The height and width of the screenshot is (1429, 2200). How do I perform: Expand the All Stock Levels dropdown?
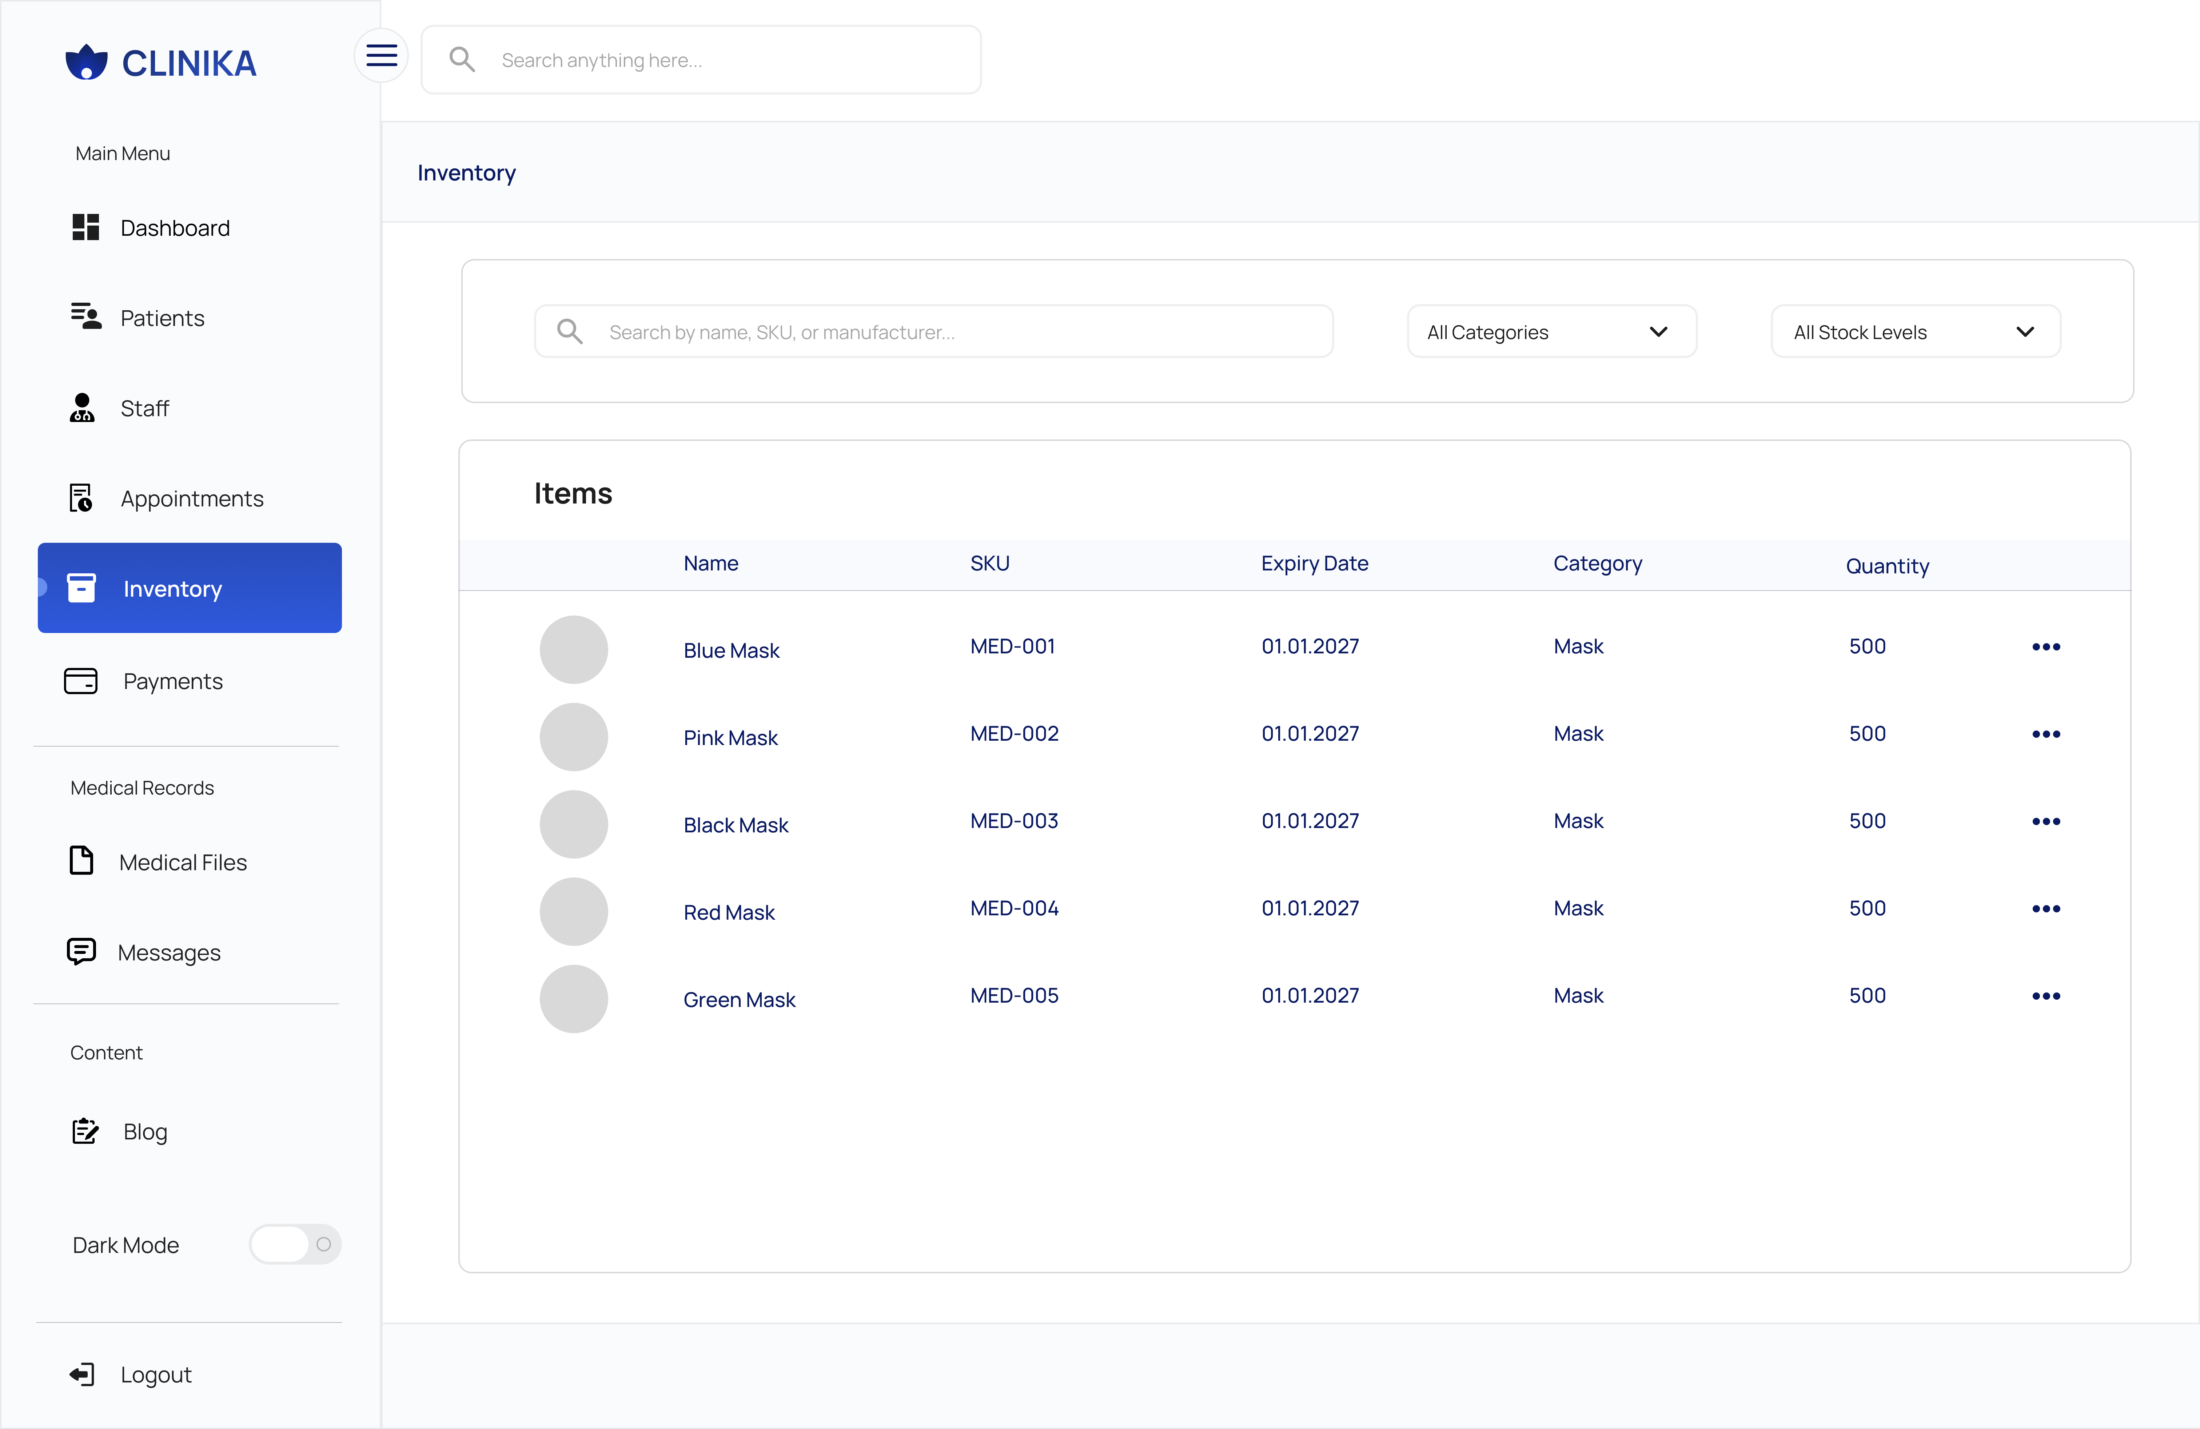pos(1914,332)
